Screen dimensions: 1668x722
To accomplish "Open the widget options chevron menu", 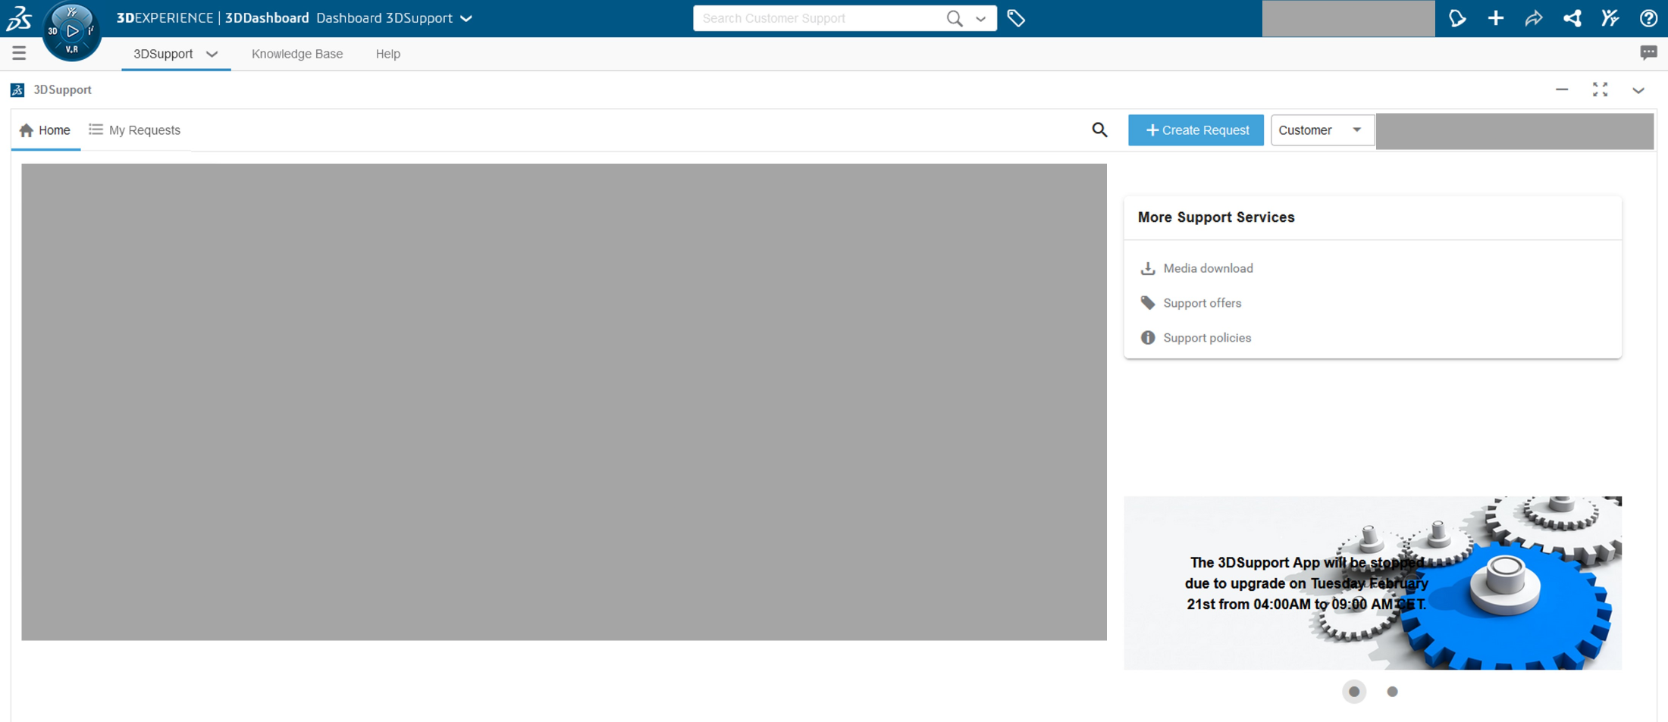I will tap(1638, 90).
